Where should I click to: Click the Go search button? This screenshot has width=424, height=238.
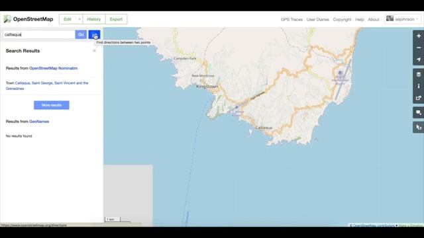(x=81, y=34)
